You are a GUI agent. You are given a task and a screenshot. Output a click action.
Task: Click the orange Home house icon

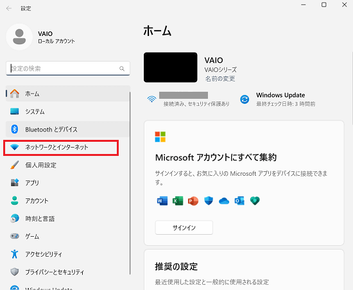click(x=15, y=94)
